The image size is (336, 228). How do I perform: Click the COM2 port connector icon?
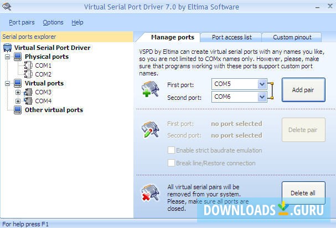click(28, 74)
